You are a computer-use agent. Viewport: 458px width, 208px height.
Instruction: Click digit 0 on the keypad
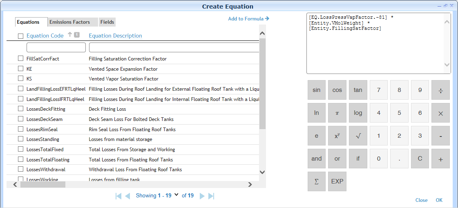379,159
